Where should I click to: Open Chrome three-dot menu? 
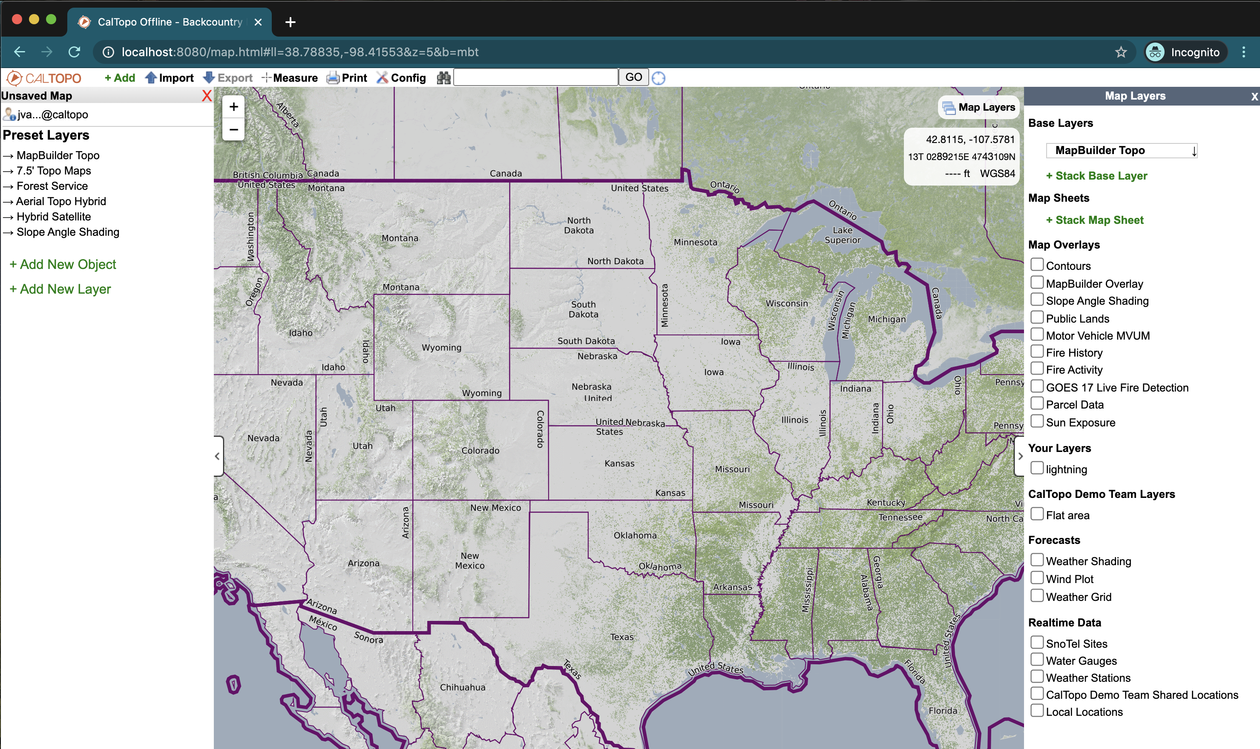tap(1243, 52)
